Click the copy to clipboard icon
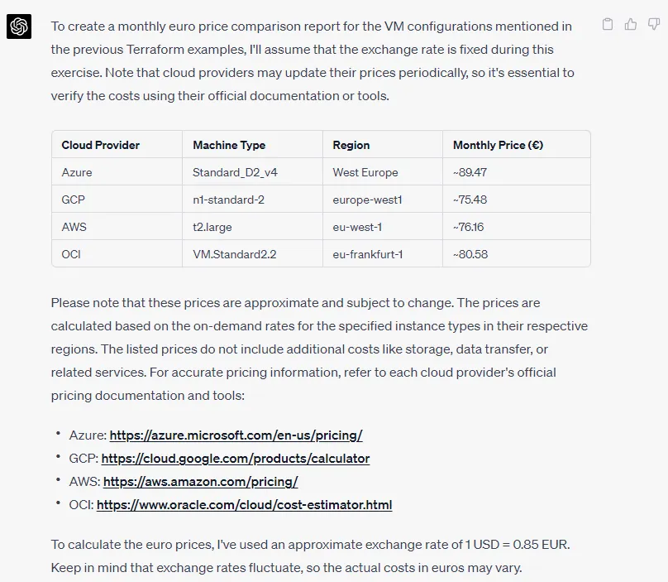The width and height of the screenshot is (668, 582). (608, 24)
